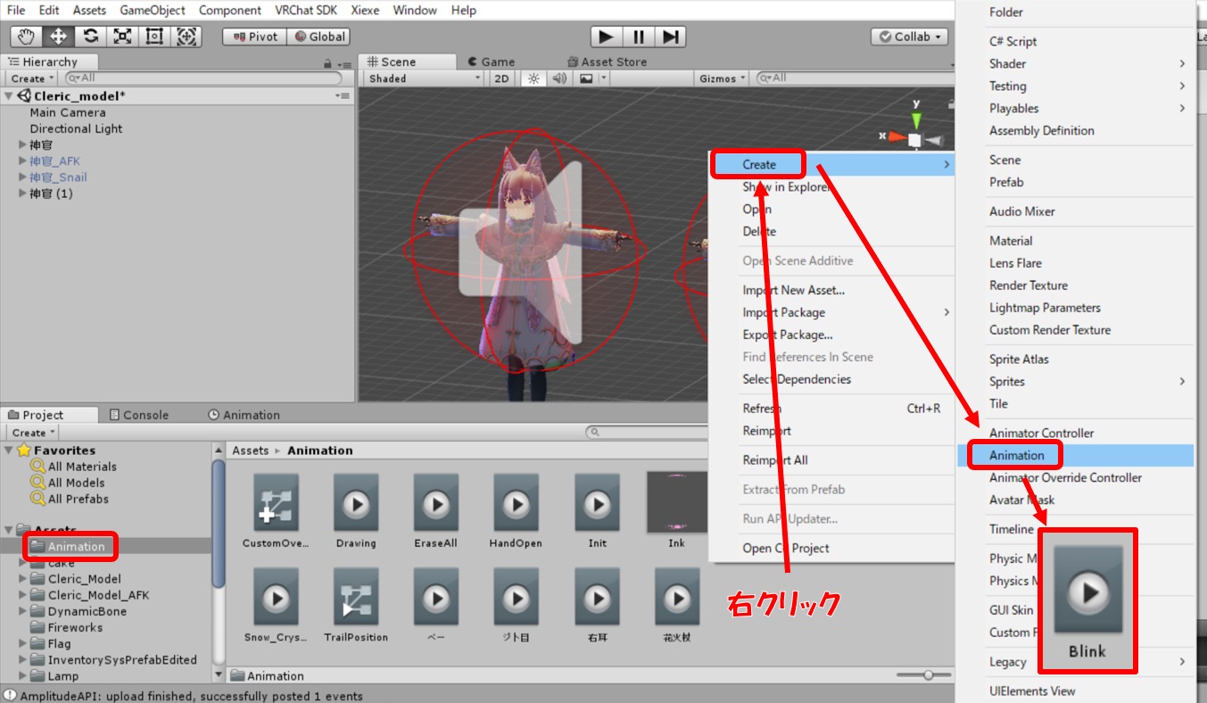Toggle scene lighting sun icon

[x=533, y=79]
